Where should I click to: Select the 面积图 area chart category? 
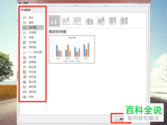point(33,47)
